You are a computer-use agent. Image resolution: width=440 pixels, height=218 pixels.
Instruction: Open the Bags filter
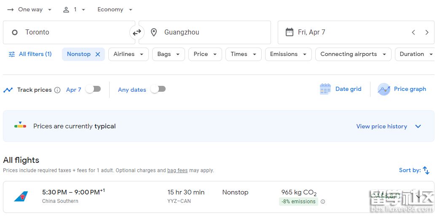click(x=168, y=54)
